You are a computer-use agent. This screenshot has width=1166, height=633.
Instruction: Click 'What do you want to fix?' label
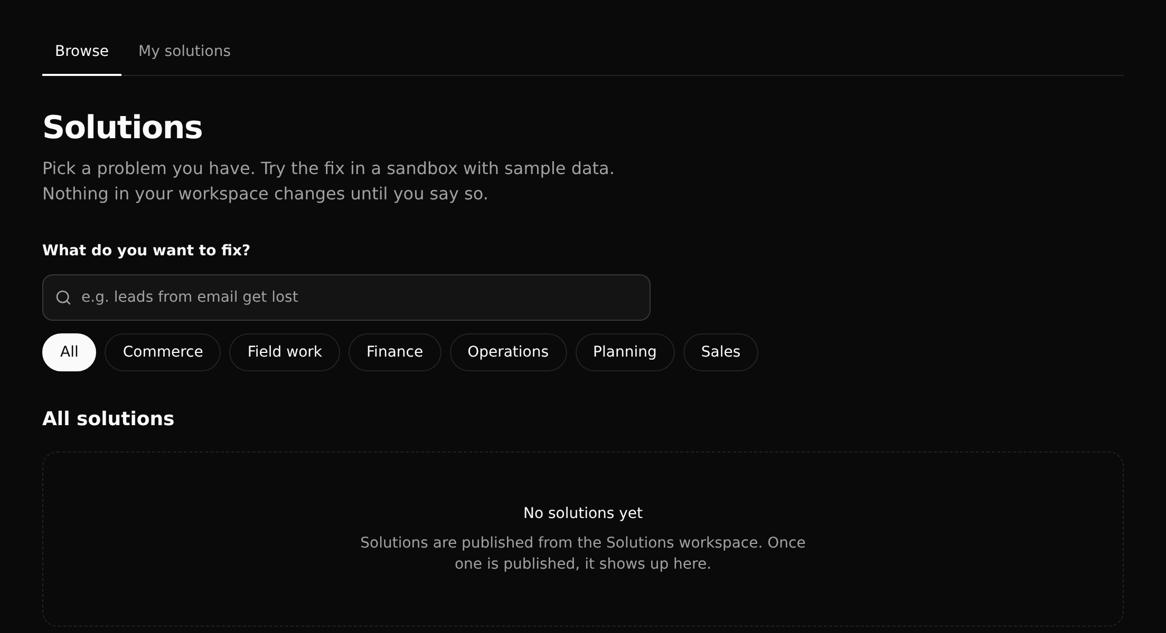click(146, 250)
